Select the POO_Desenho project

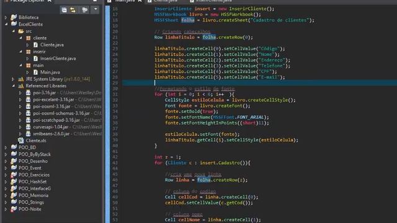click(33, 161)
